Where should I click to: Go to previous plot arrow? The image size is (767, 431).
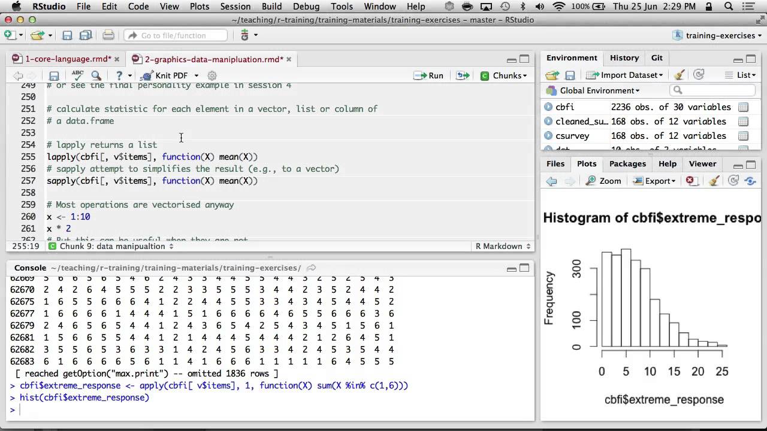tap(551, 181)
